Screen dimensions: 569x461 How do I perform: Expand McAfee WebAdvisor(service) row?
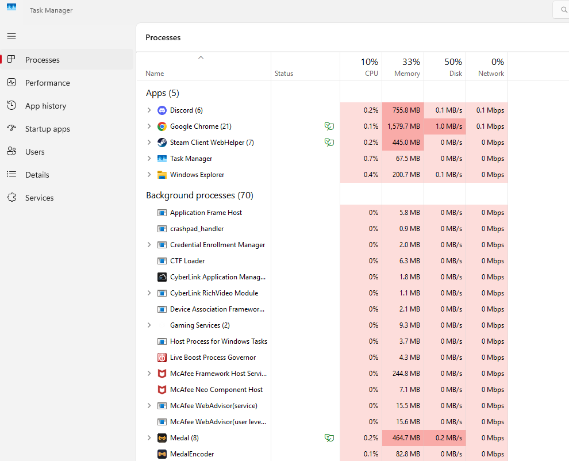[x=149, y=405]
